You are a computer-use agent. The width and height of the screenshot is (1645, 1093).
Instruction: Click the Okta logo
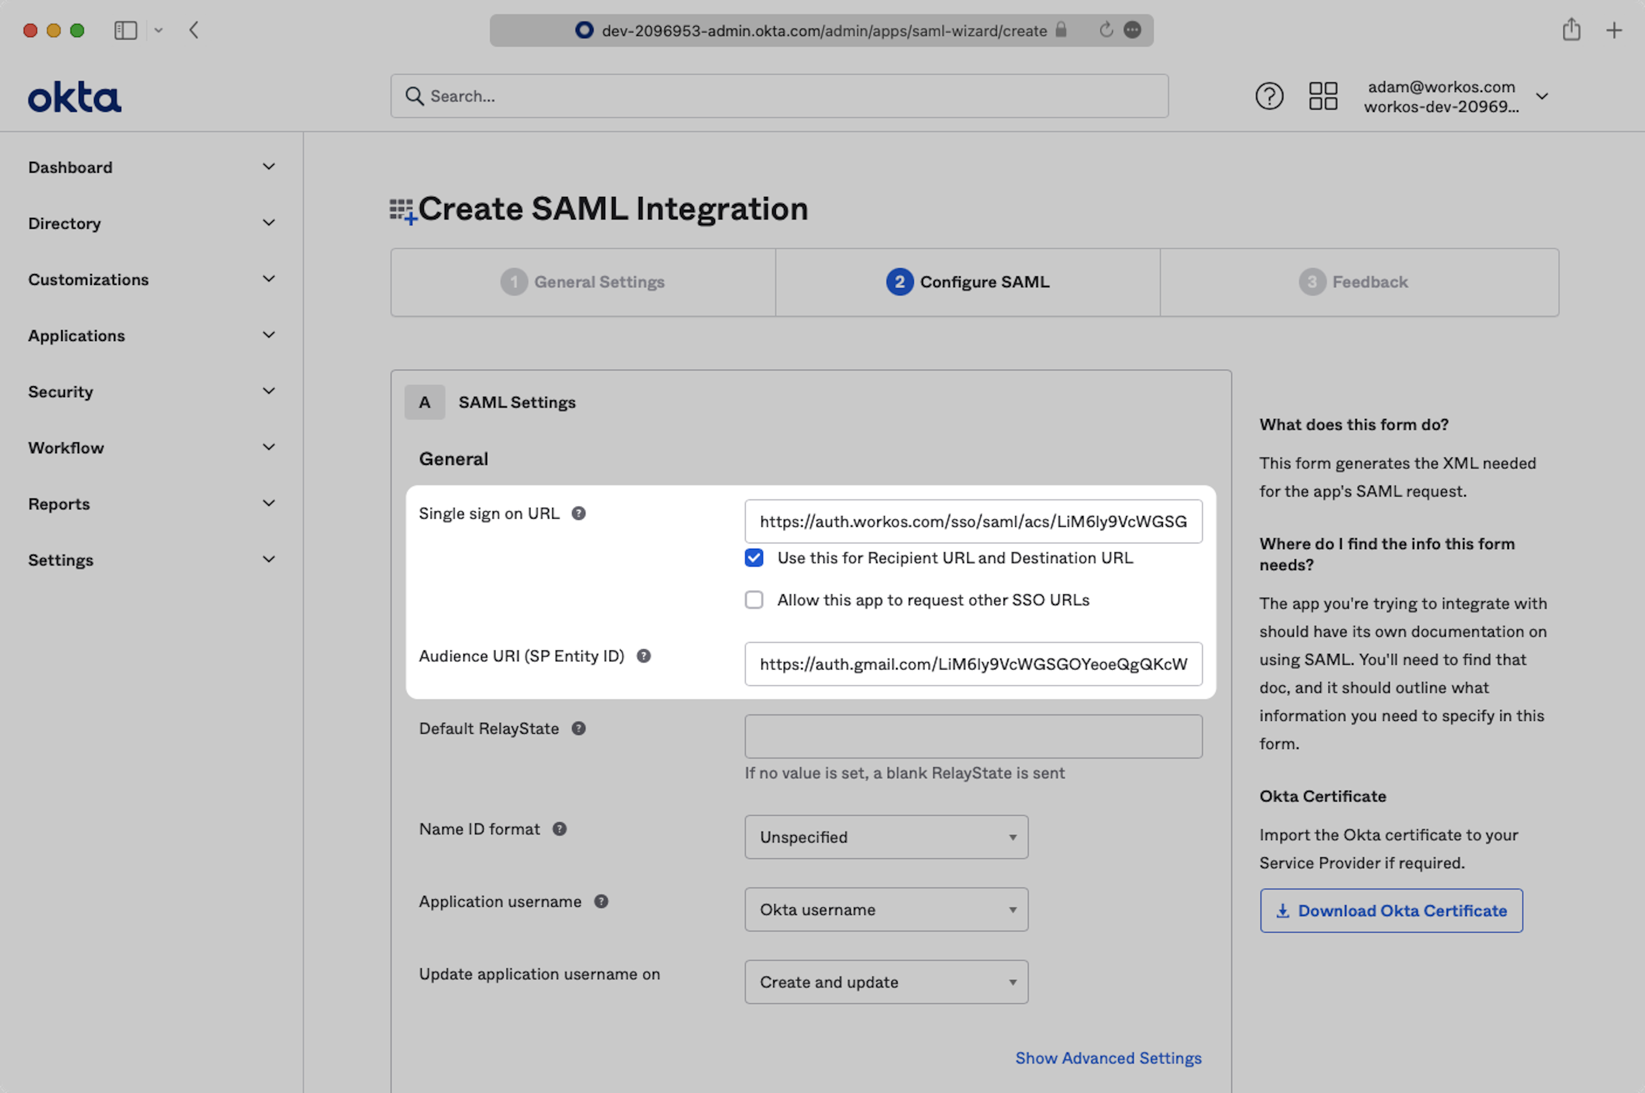click(75, 97)
